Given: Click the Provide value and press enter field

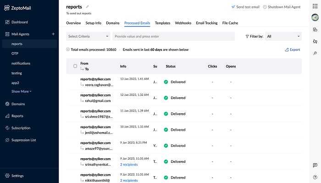Looking at the screenshot, I should [x=174, y=36].
